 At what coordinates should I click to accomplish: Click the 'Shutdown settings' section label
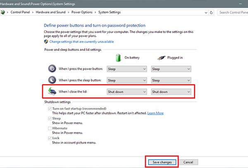[x=57, y=102]
